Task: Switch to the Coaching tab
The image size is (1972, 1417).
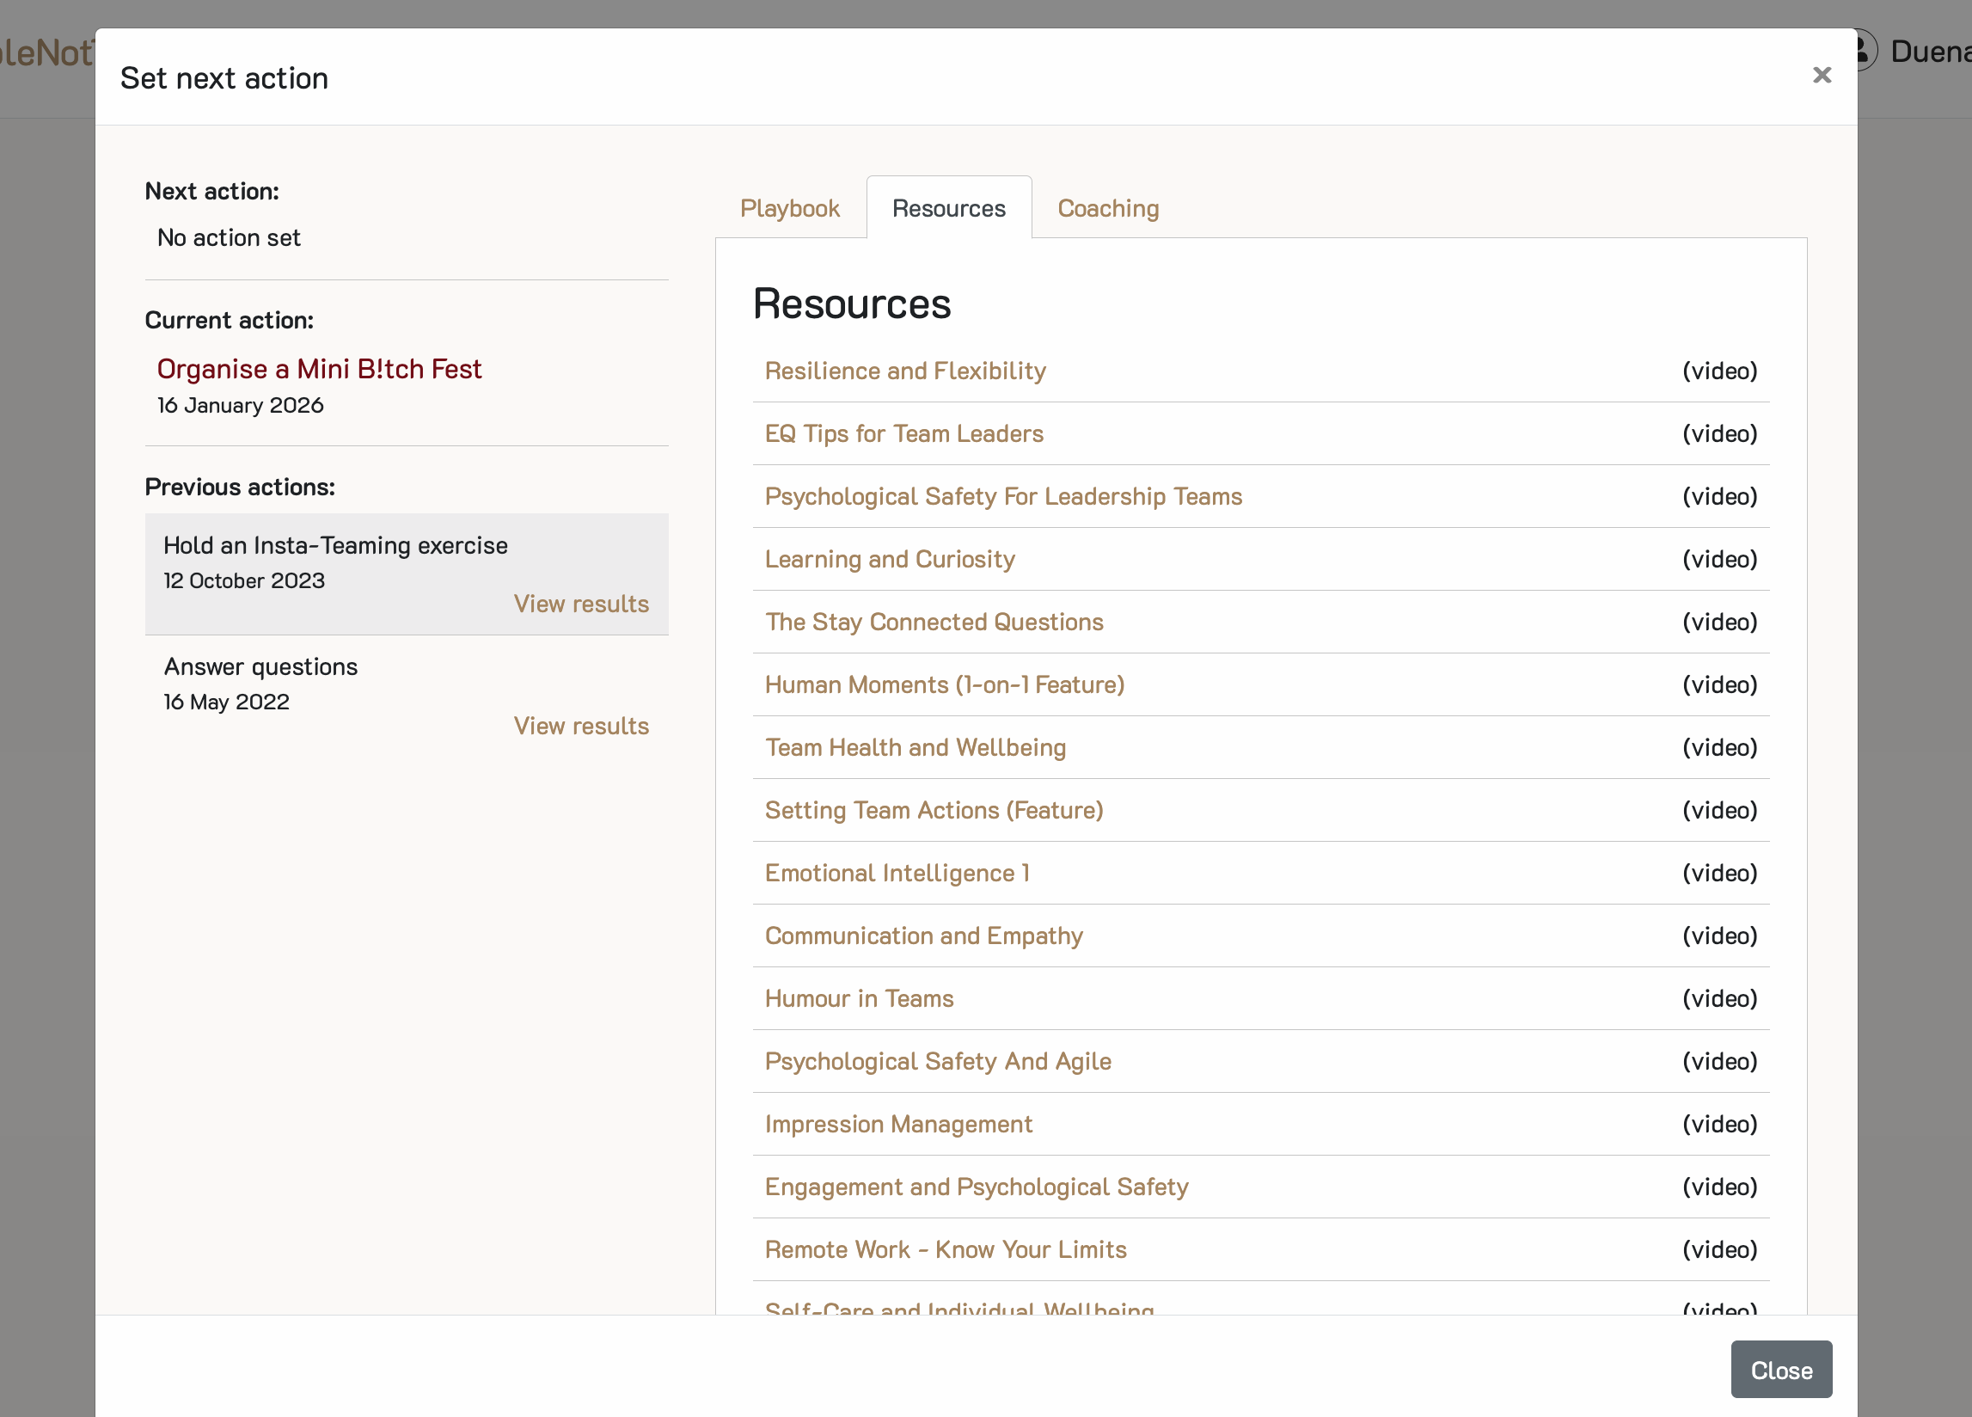Action: click(1108, 208)
